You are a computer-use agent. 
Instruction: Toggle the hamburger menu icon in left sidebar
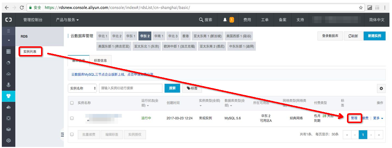(8, 31)
